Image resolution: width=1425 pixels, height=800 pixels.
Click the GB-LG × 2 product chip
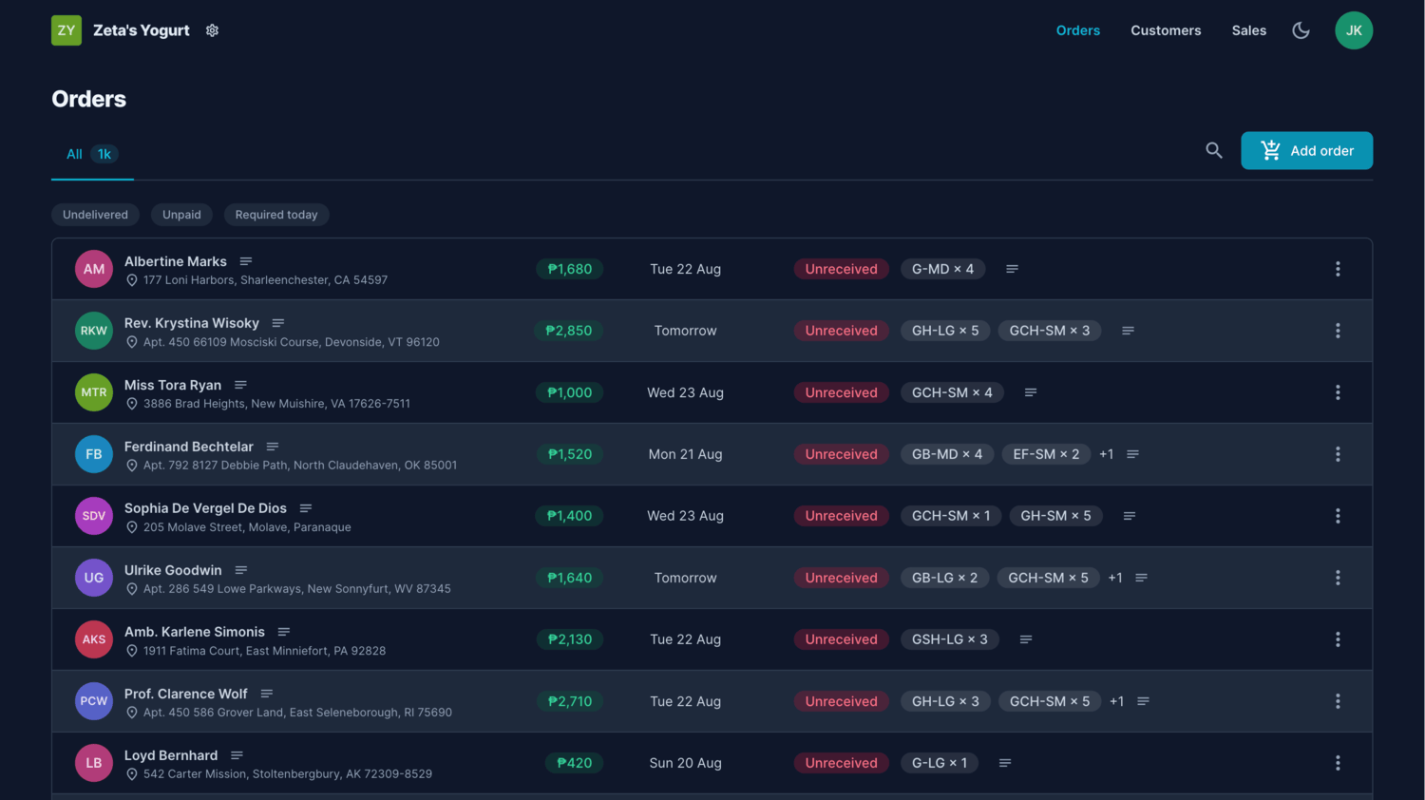(944, 578)
